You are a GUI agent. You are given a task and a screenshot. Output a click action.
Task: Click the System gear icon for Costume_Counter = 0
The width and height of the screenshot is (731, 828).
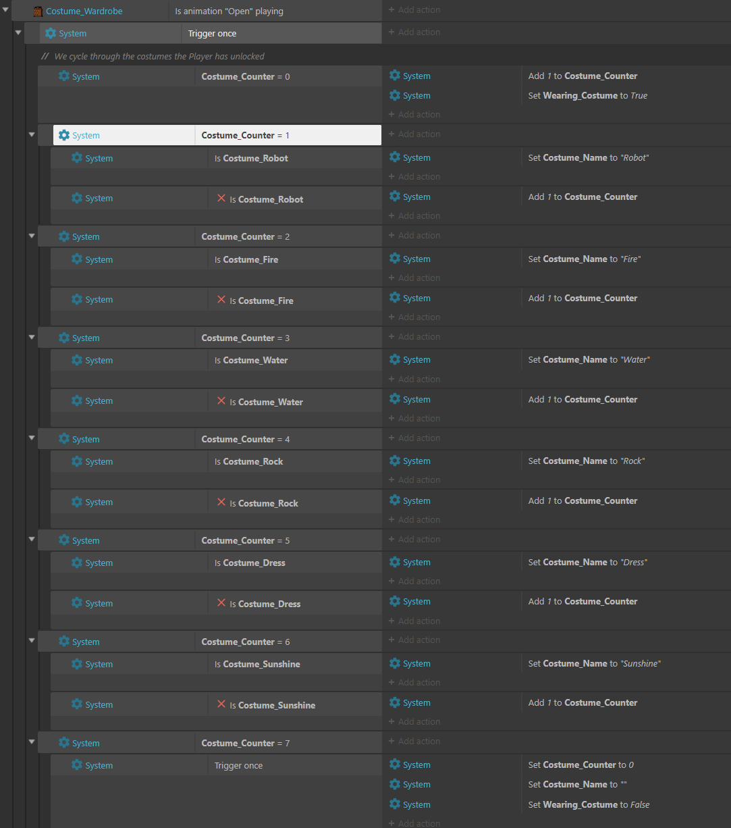pyautogui.click(x=64, y=76)
